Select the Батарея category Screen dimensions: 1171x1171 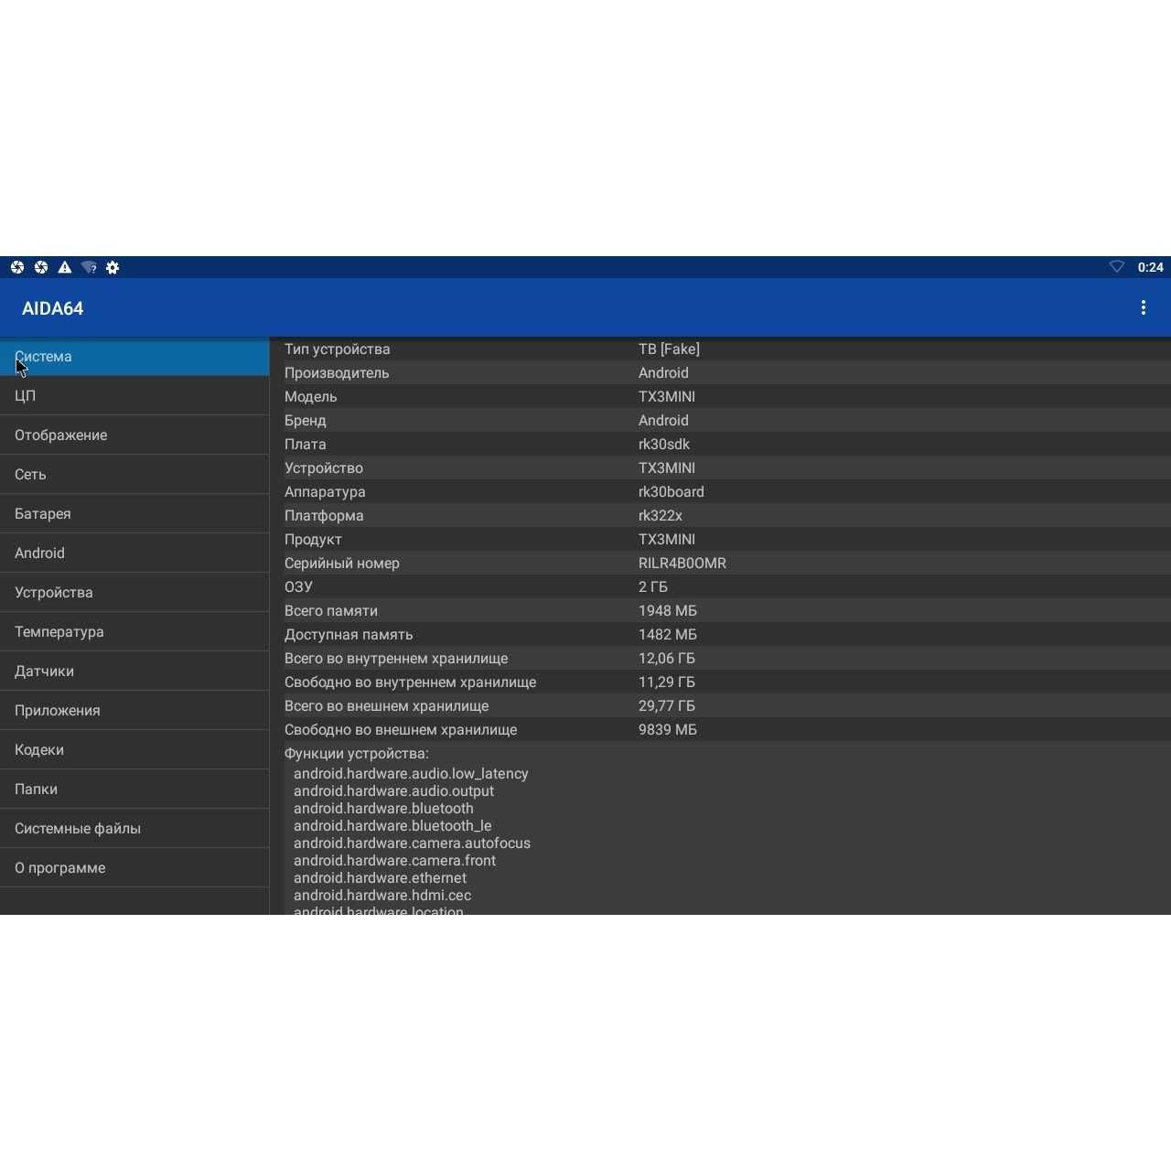pyautogui.click(x=134, y=513)
